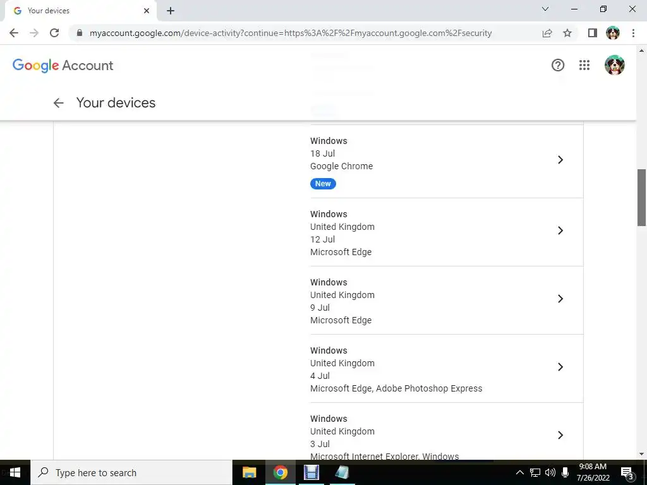
Task: Open Windows 9 Jul Microsoft Edge device
Action: tap(447, 300)
